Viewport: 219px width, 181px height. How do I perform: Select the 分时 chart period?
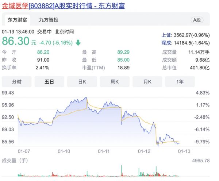coord(17,82)
